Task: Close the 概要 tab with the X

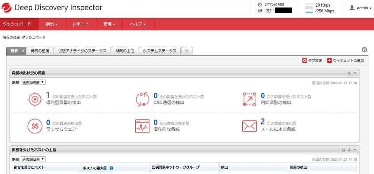Action: [x=23, y=51]
